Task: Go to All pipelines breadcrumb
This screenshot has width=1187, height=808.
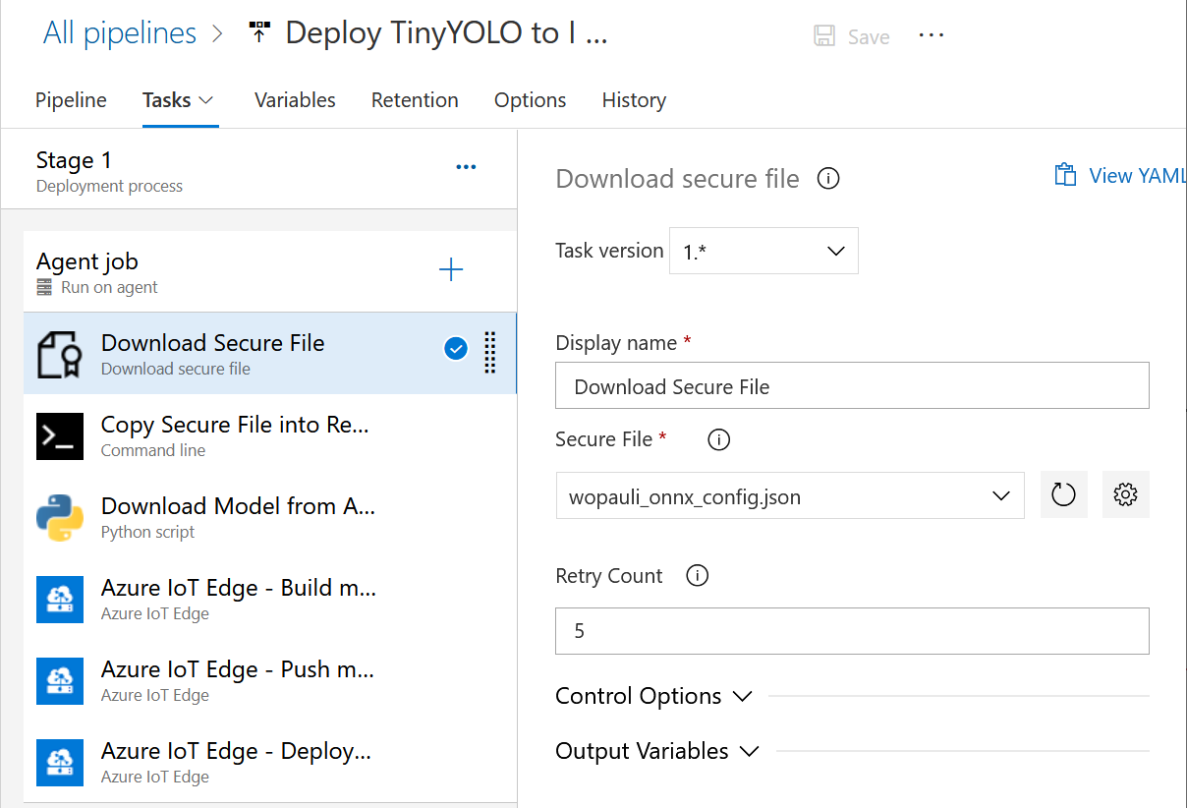Action: point(120,32)
